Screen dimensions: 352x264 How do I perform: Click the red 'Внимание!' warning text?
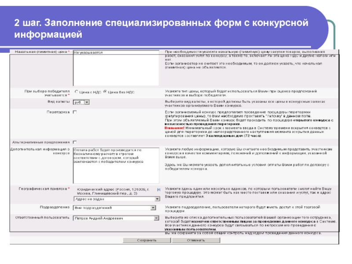[x=174, y=128]
